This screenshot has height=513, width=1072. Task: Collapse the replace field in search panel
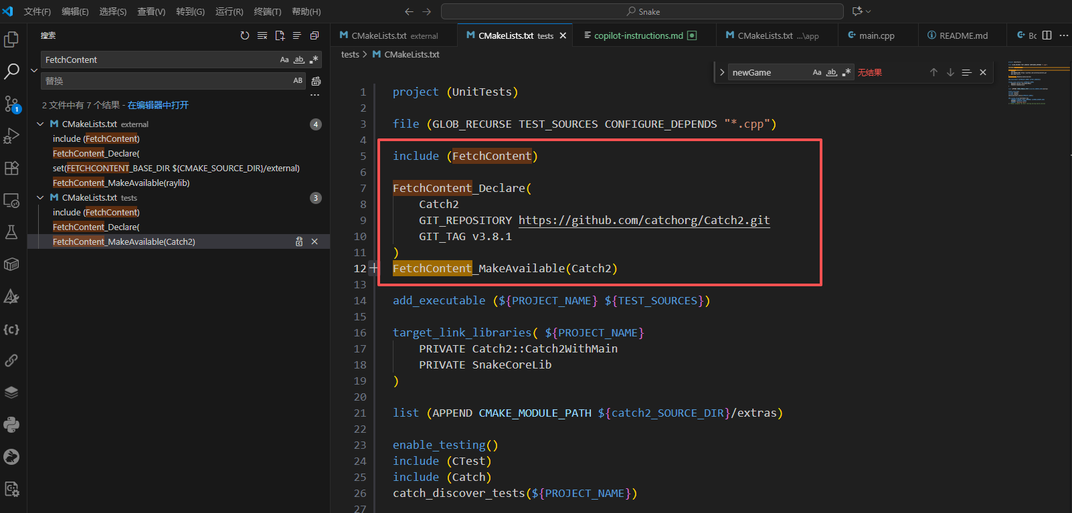tap(34, 70)
